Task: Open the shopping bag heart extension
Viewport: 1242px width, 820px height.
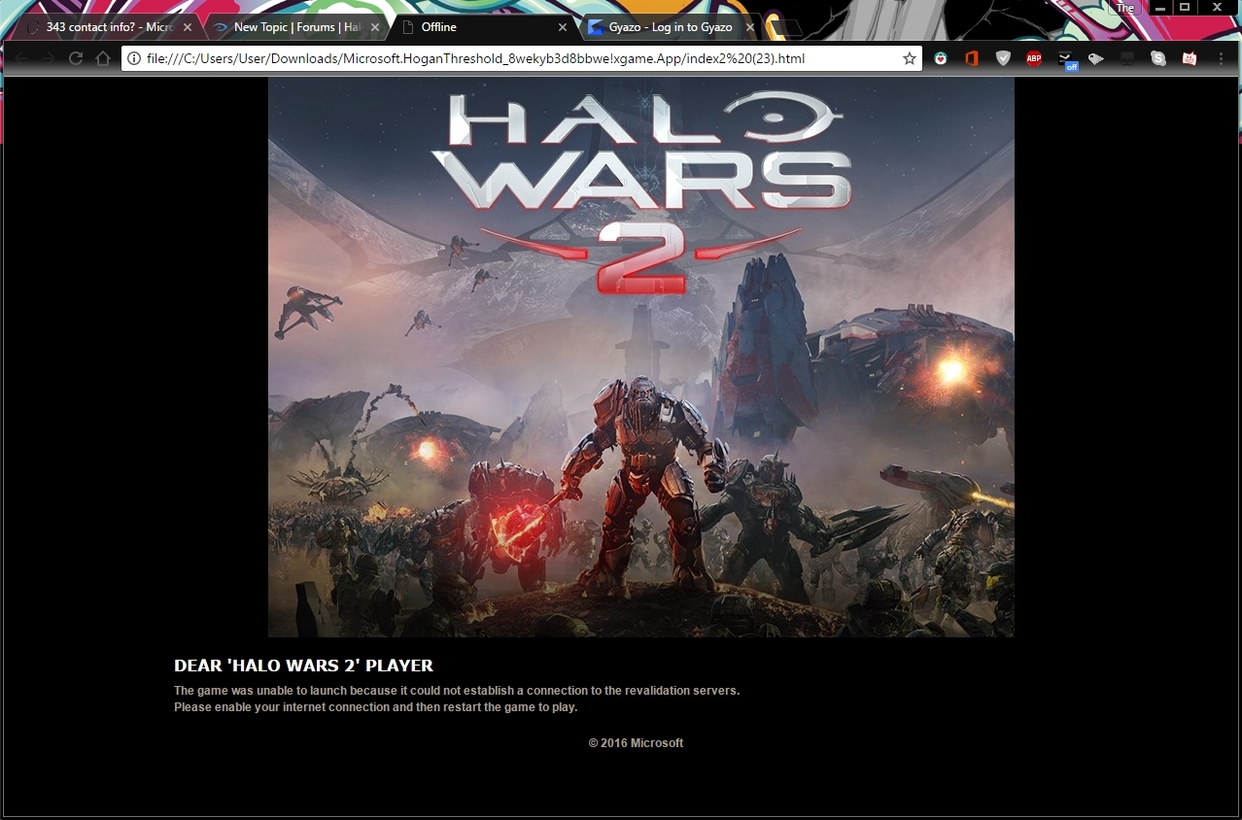Action: coord(940,58)
